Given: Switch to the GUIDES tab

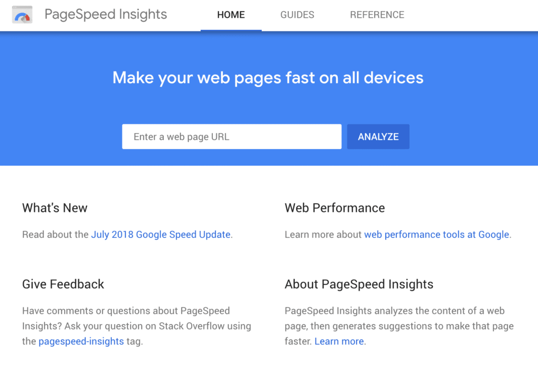Looking at the screenshot, I should [297, 15].
